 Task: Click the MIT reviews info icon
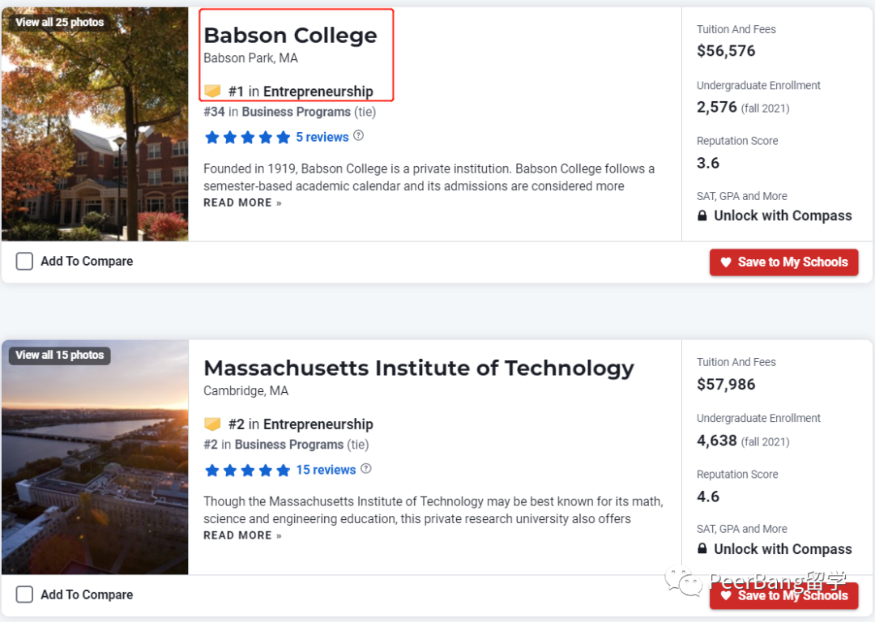(x=366, y=469)
